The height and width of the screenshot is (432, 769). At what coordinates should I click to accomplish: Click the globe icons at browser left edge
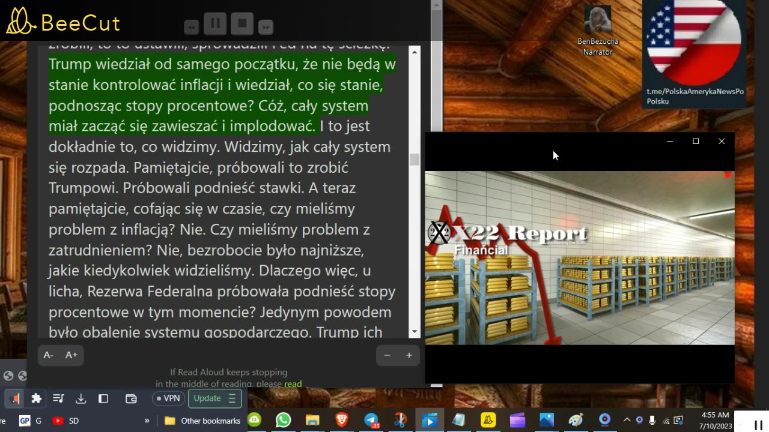pos(14,376)
